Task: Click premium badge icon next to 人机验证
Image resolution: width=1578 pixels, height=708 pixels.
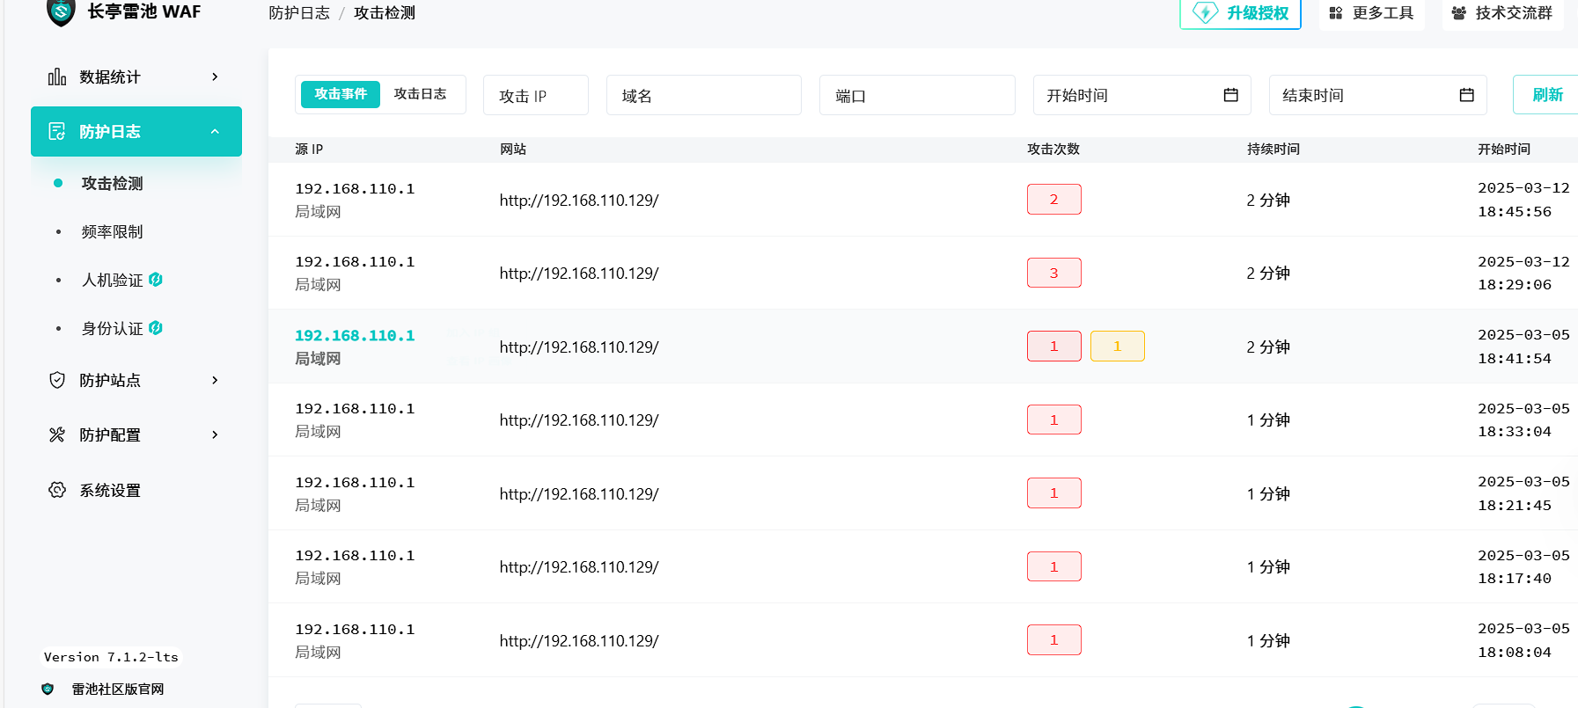Action: pos(156,280)
